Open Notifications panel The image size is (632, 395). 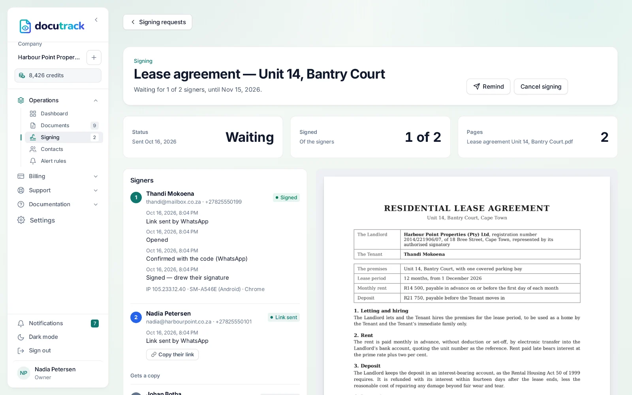58,324
